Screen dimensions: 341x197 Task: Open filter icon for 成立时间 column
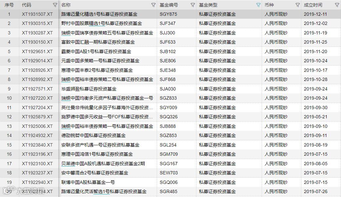pos(337,5)
